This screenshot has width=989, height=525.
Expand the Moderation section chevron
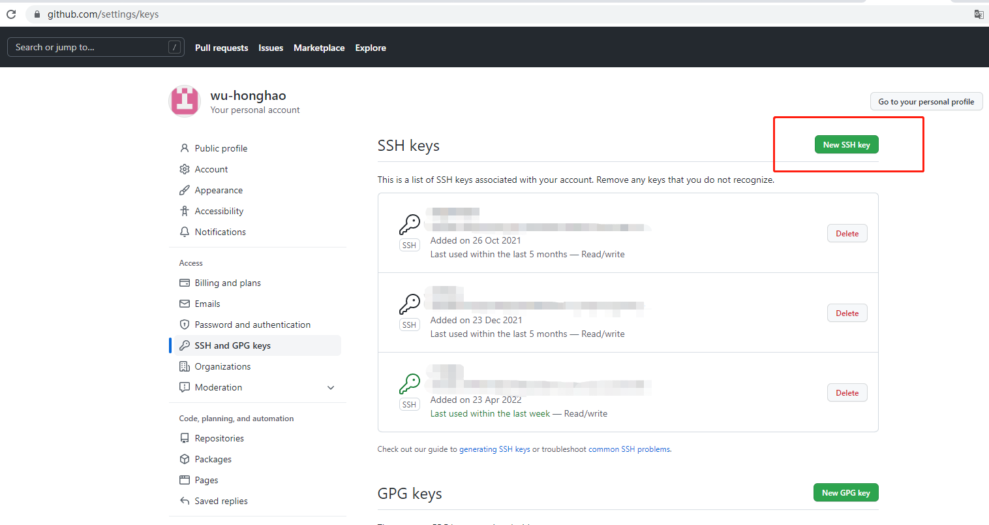point(331,387)
